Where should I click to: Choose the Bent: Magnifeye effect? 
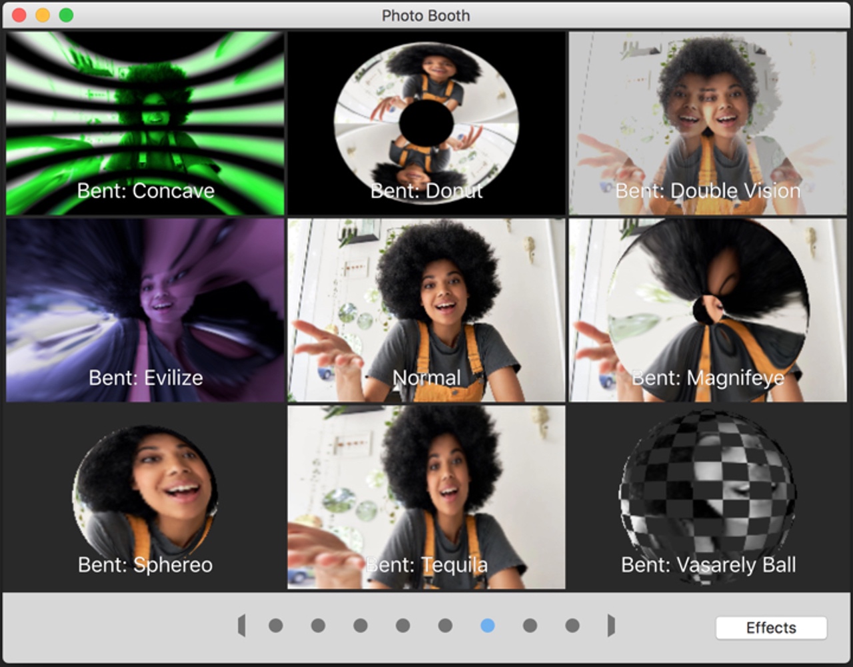pyautogui.click(x=707, y=311)
